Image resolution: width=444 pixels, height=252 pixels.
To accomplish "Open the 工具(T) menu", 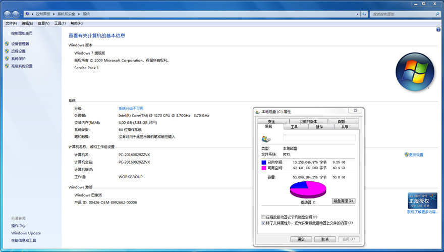I will click(x=60, y=23).
